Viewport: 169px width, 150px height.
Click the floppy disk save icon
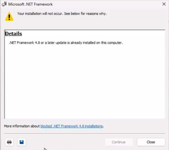[22, 142]
